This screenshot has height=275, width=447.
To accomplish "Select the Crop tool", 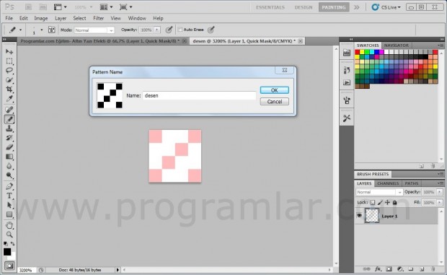I will point(9,90).
